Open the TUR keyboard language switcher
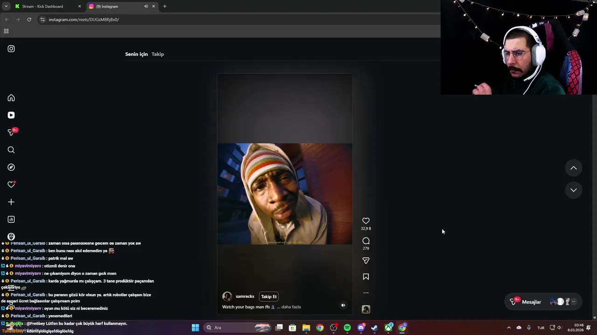 coord(541,328)
